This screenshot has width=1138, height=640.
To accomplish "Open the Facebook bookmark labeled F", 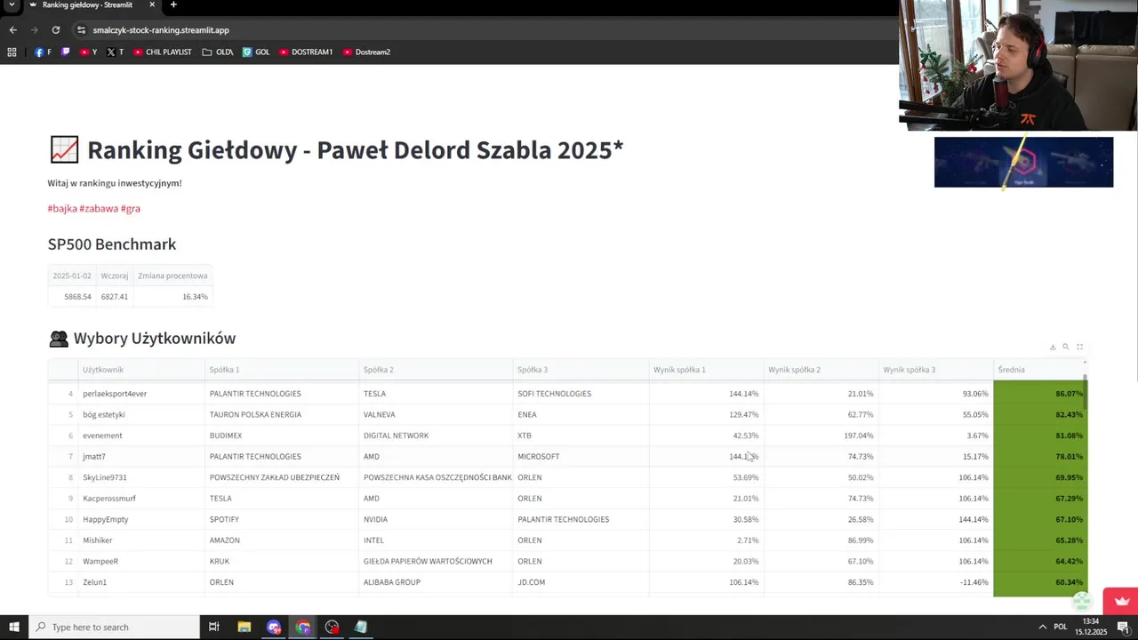I will [43, 52].
